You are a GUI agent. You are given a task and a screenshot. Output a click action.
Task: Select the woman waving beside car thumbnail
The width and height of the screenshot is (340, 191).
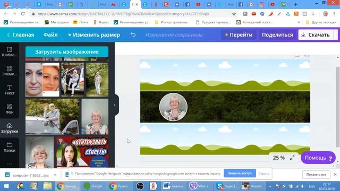(x=53, y=117)
